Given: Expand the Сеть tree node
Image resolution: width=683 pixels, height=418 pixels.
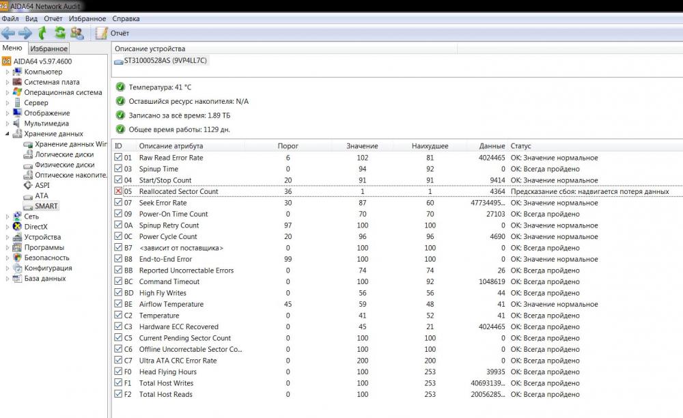Looking at the screenshot, I should [x=7, y=217].
